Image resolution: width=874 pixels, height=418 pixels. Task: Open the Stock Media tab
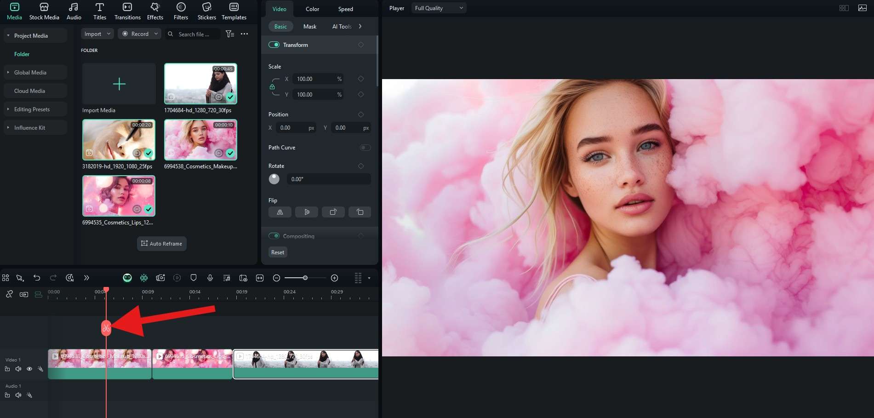(44, 11)
